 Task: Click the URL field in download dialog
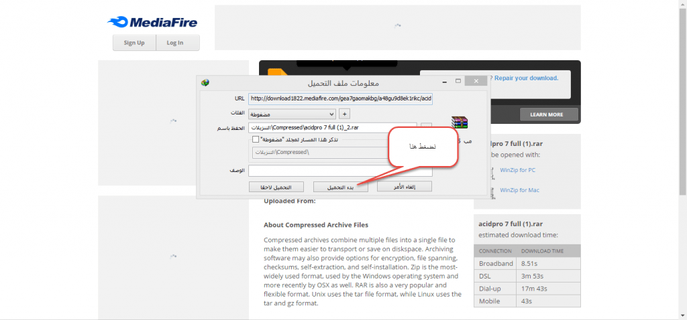(x=340, y=99)
